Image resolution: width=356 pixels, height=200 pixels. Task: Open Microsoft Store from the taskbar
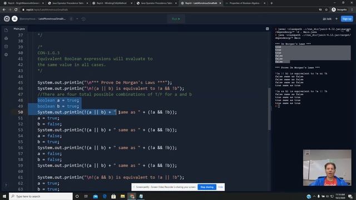point(113,196)
